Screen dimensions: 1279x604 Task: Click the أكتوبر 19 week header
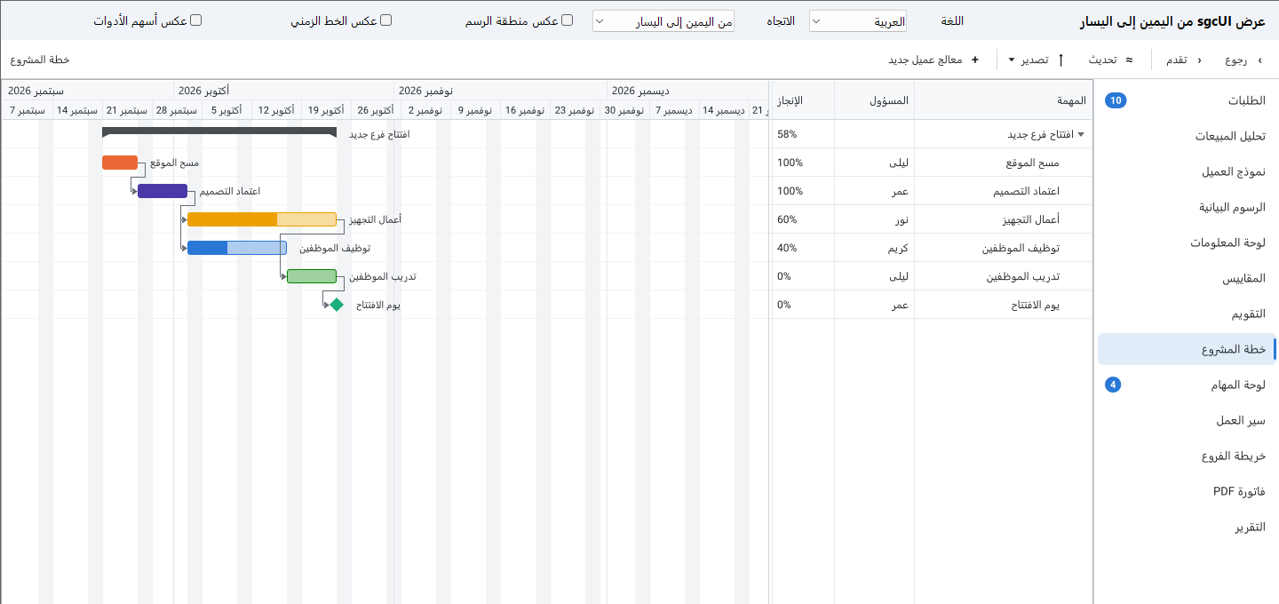click(326, 110)
